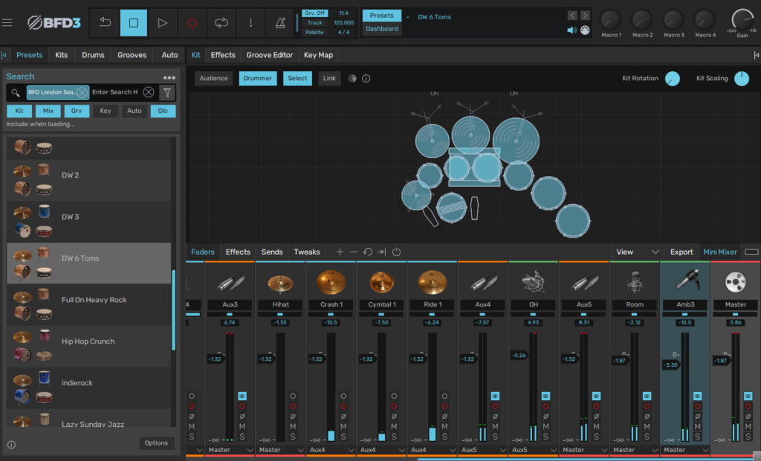Click the undo arrow icon
This screenshot has height=461, width=761.
coord(105,23)
